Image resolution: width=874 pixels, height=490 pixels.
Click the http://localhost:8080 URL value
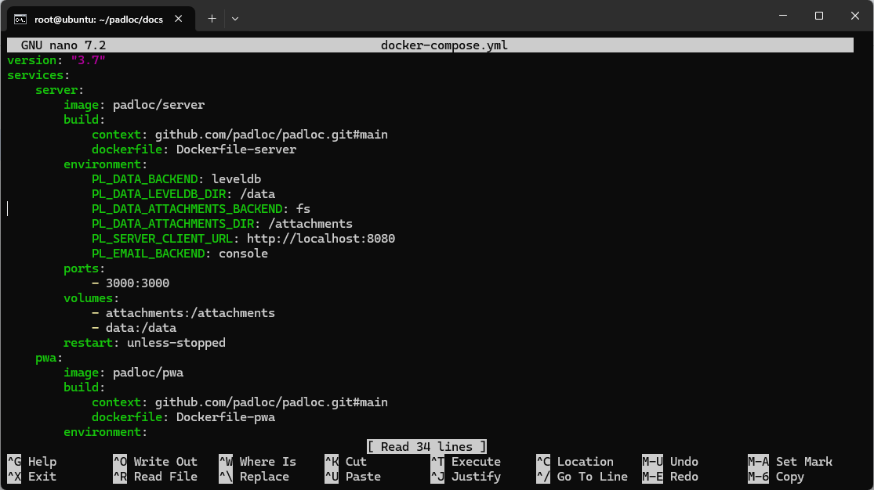coord(321,238)
